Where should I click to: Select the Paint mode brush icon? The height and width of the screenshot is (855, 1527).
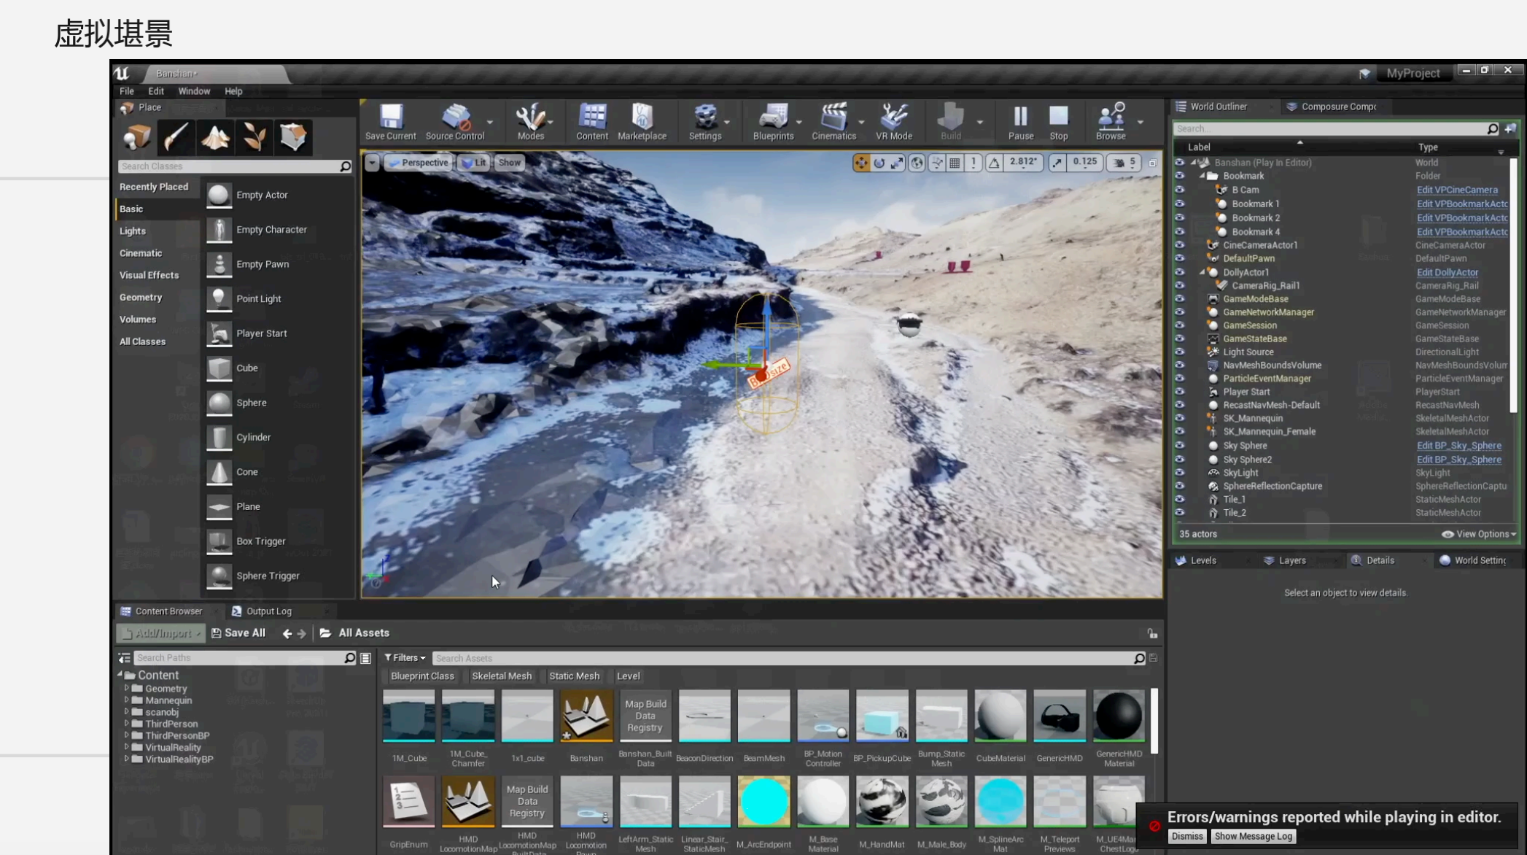pyautogui.click(x=176, y=137)
